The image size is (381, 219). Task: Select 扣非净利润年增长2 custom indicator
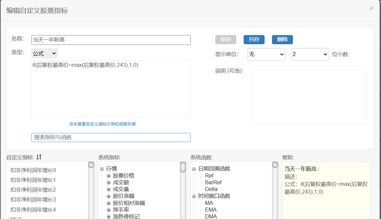pos(33,190)
